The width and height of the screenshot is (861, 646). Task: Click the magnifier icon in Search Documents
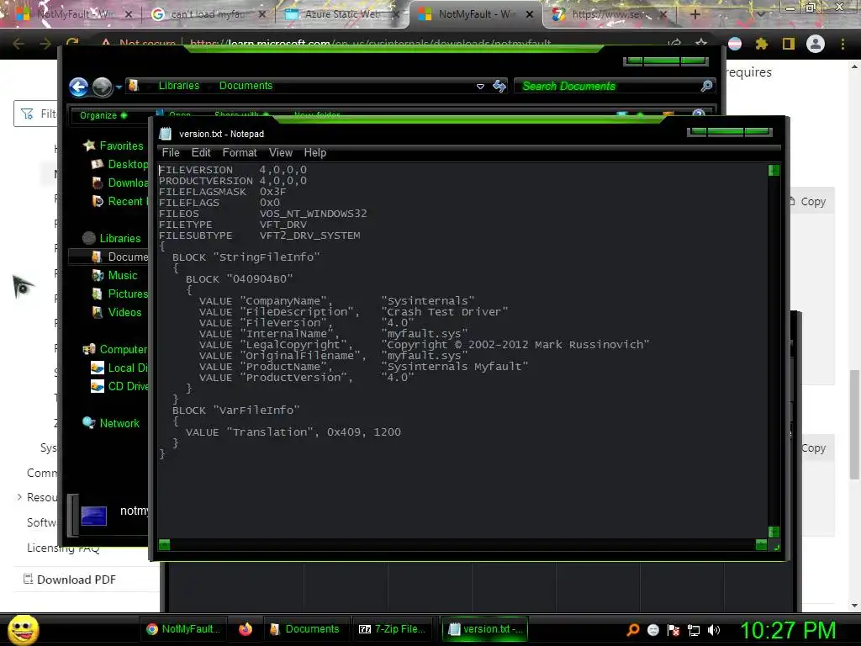pyautogui.click(x=706, y=86)
